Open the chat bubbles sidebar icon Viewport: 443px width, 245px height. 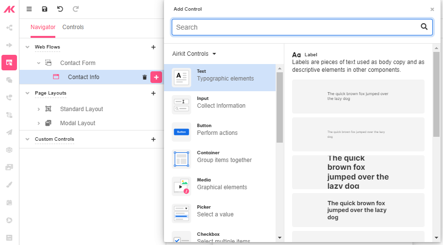[9, 80]
